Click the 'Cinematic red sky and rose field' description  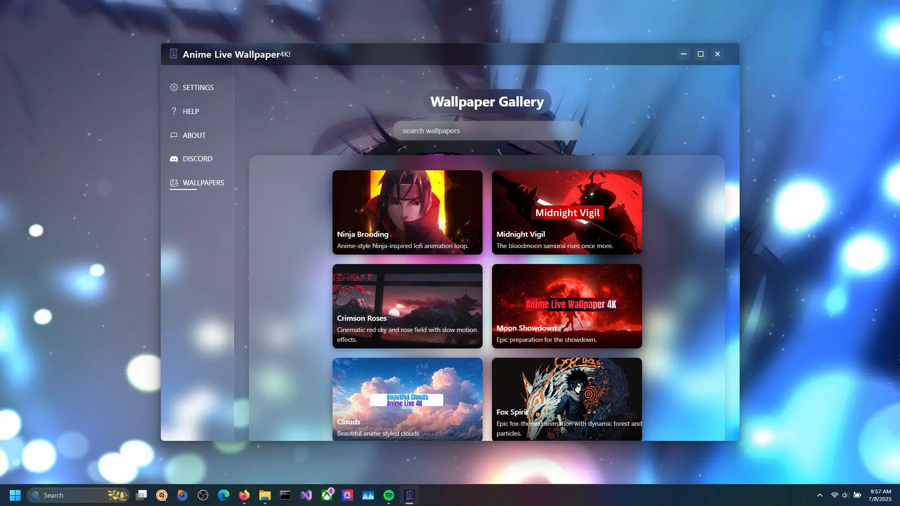coord(407,335)
